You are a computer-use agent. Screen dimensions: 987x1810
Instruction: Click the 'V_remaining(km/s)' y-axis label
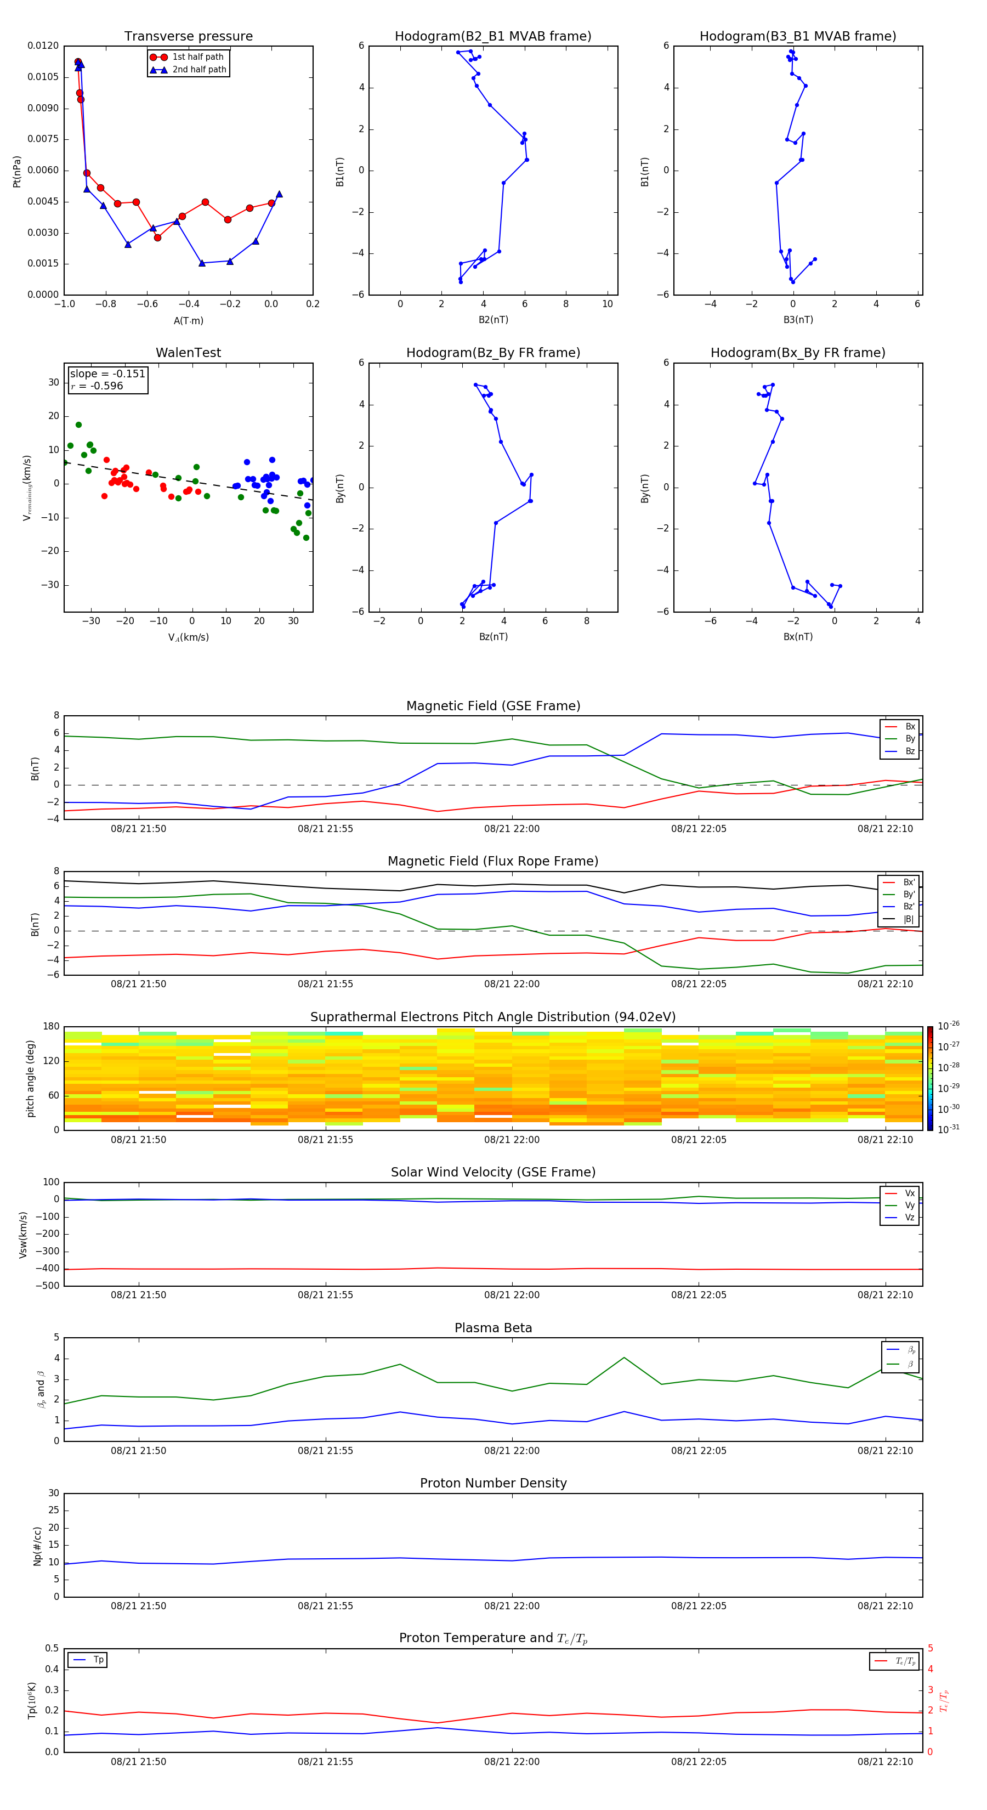pos(27,488)
